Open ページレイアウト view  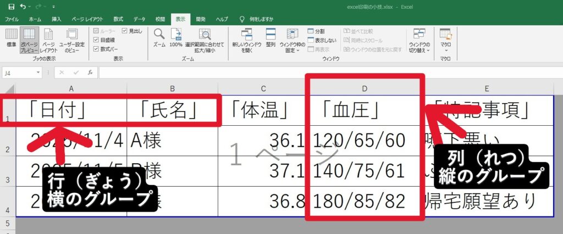[49, 38]
